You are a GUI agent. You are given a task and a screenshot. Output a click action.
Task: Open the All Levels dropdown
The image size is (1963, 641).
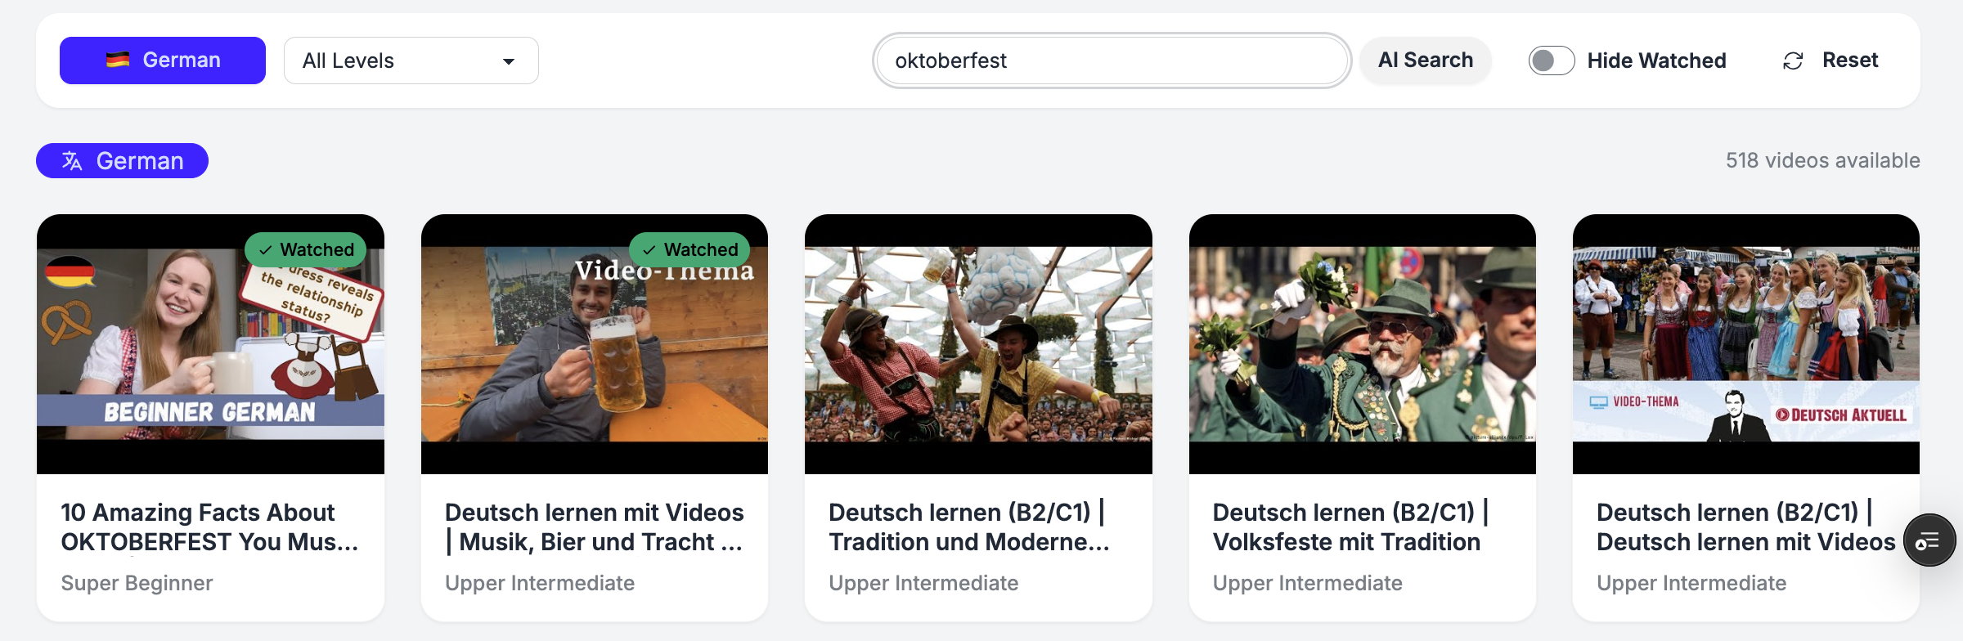[411, 61]
